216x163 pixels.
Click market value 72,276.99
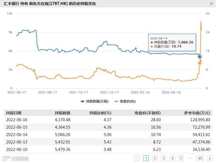point(201,127)
